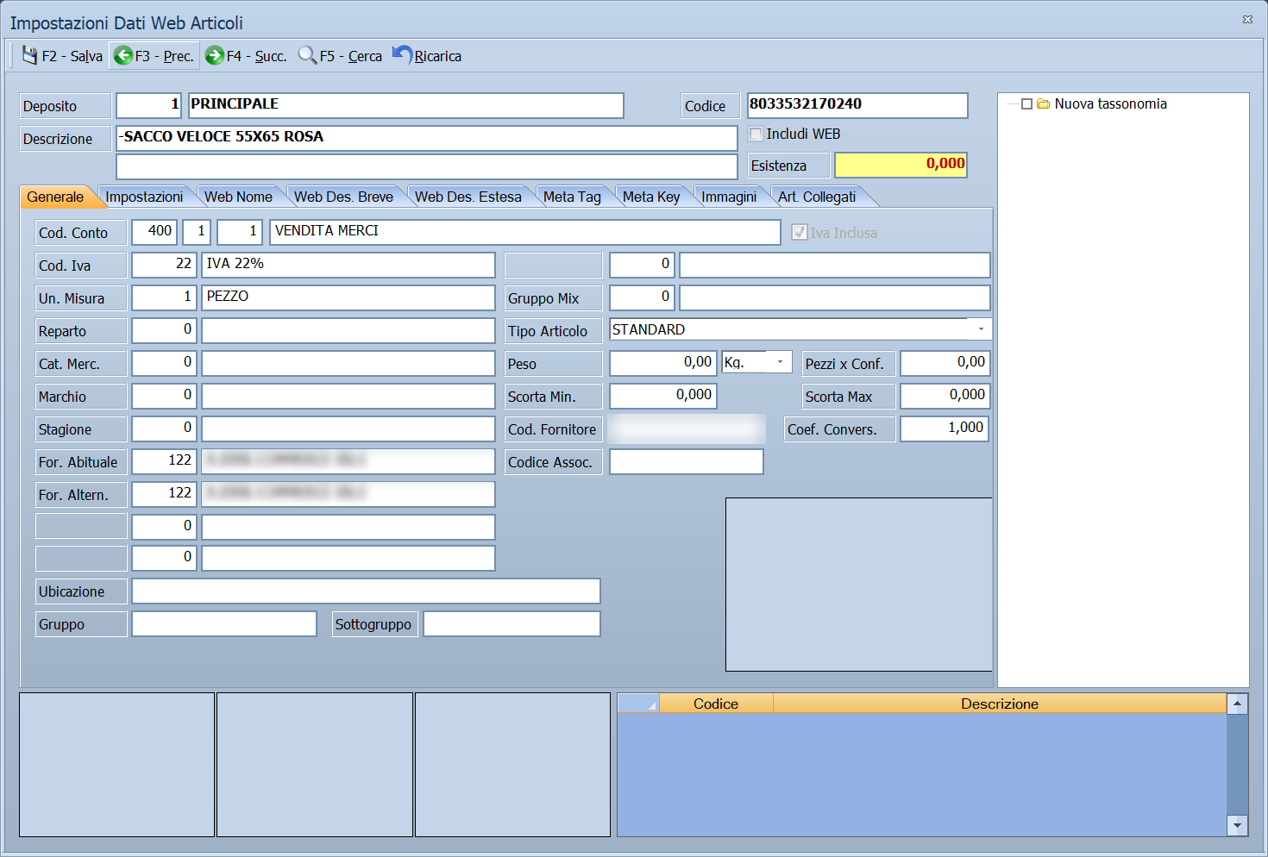The height and width of the screenshot is (857, 1268).
Task: Click the F4 Succ. green forward arrow icon
Action: pos(215,55)
